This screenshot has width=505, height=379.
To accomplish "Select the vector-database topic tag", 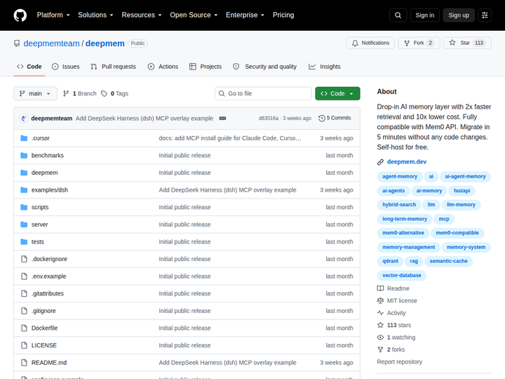I will click(402, 276).
